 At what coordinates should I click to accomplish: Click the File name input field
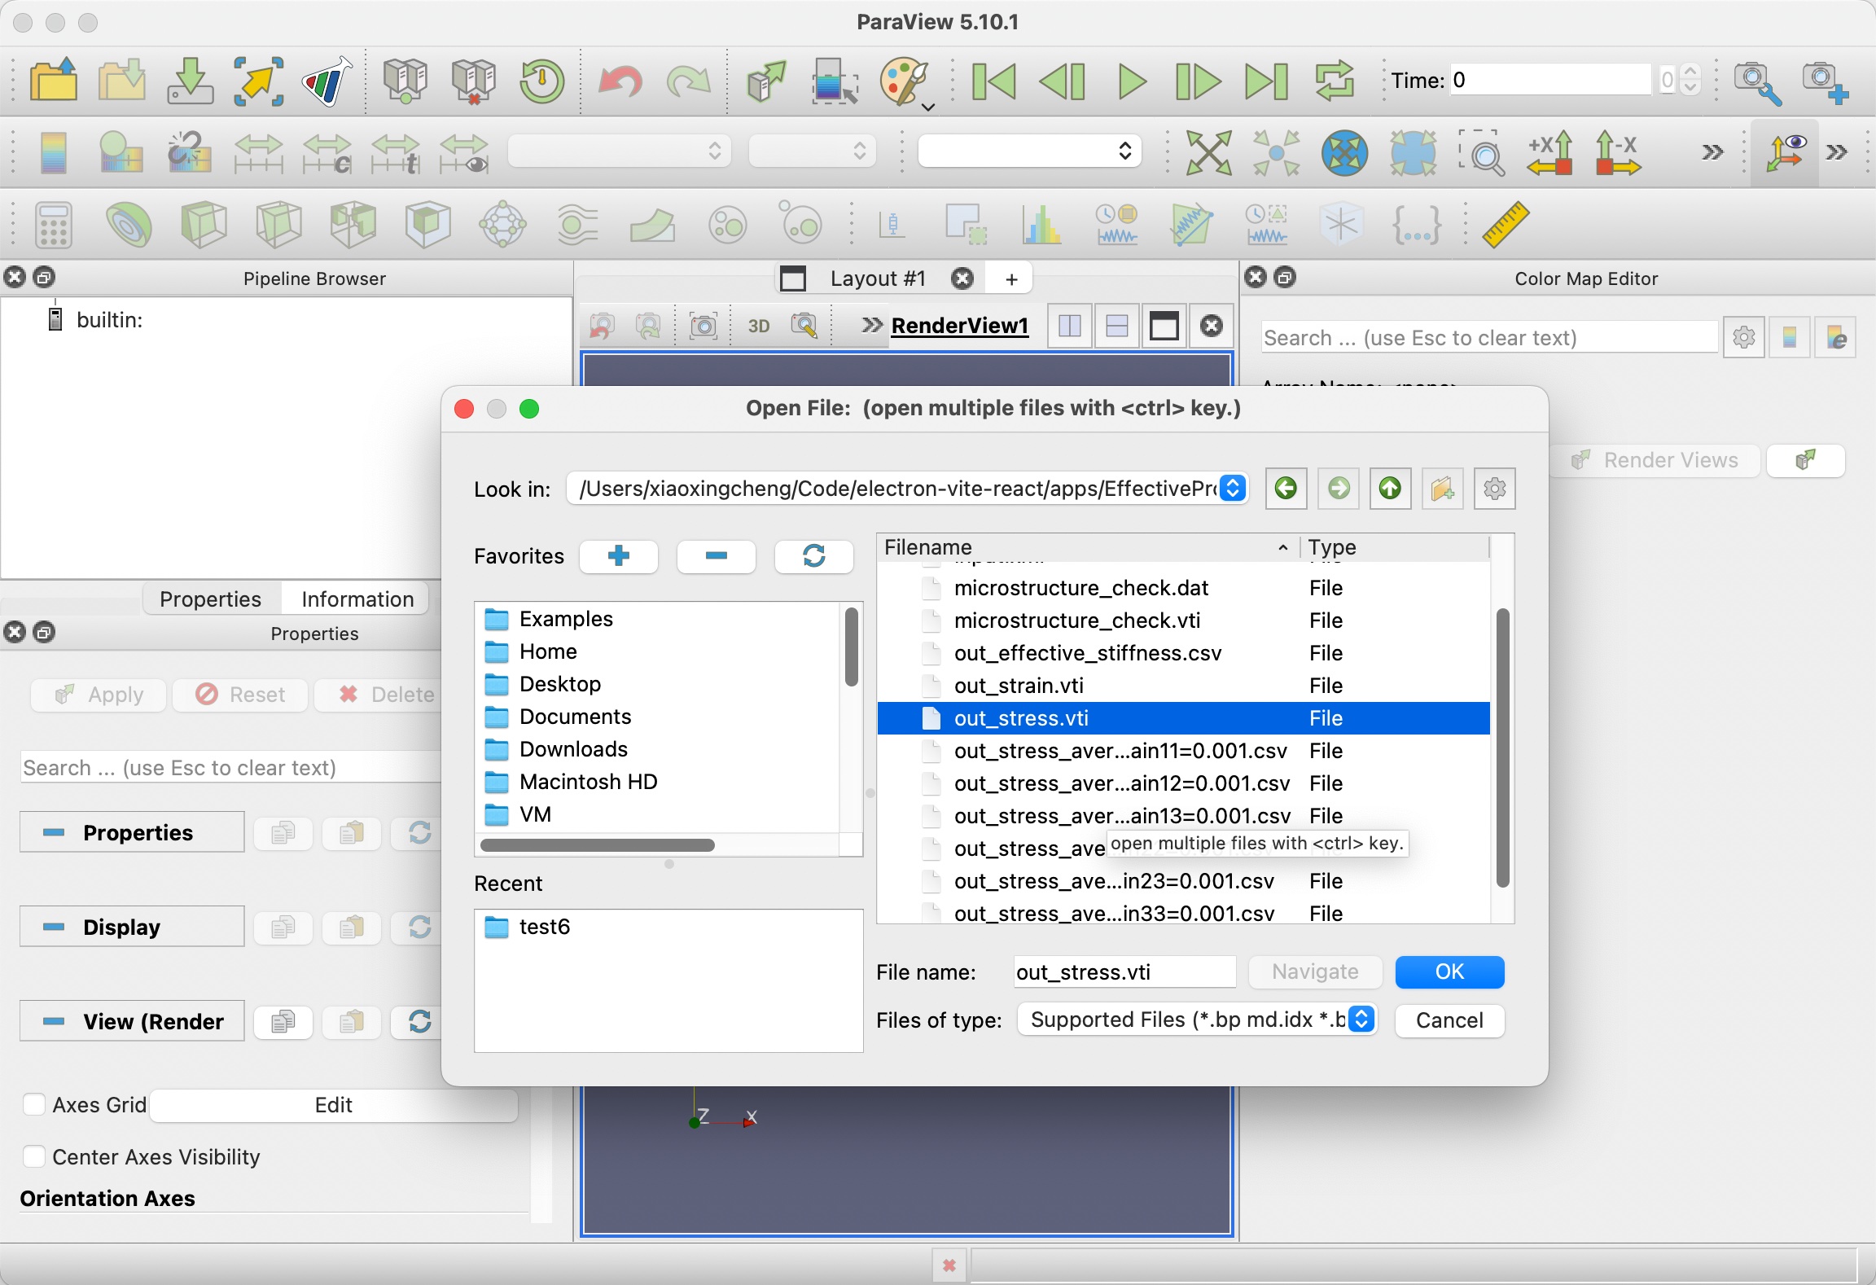click(1124, 972)
